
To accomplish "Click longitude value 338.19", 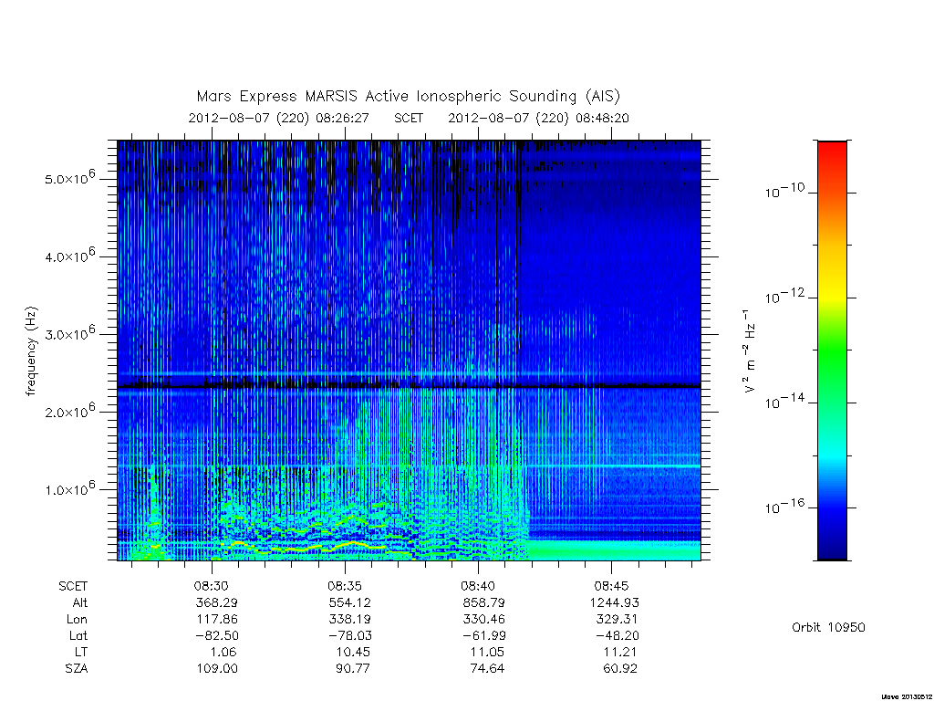I will [350, 620].
